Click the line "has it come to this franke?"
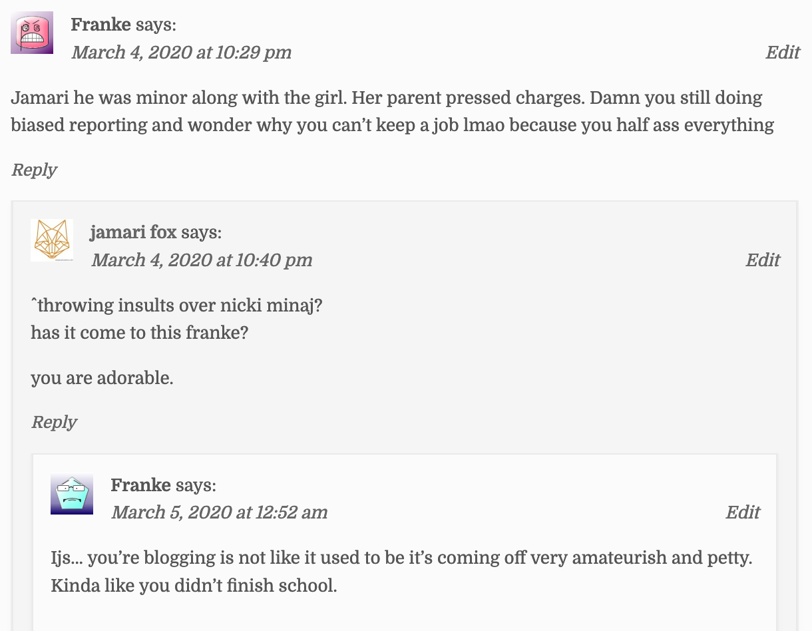 tap(139, 332)
